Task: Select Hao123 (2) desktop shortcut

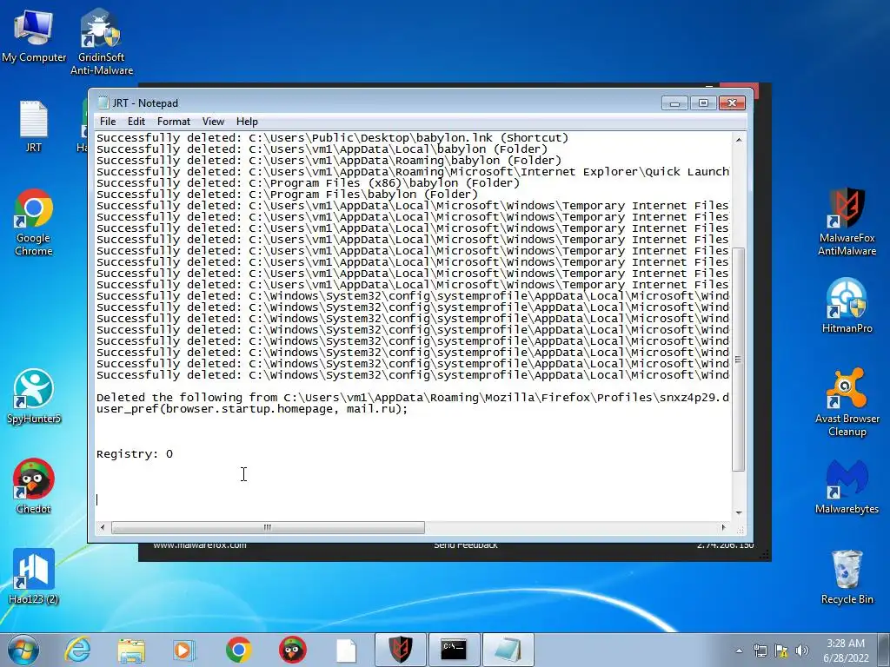Action: (34, 577)
